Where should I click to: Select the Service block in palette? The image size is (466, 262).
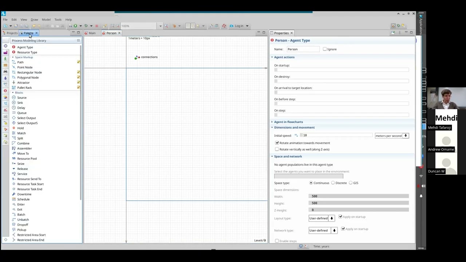click(x=22, y=174)
